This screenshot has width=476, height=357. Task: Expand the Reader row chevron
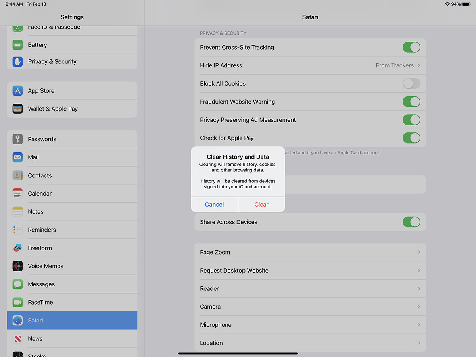[419, 289]
